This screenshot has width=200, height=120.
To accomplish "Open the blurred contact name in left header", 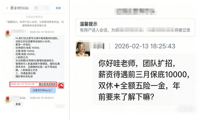I will tap(20, 8).
